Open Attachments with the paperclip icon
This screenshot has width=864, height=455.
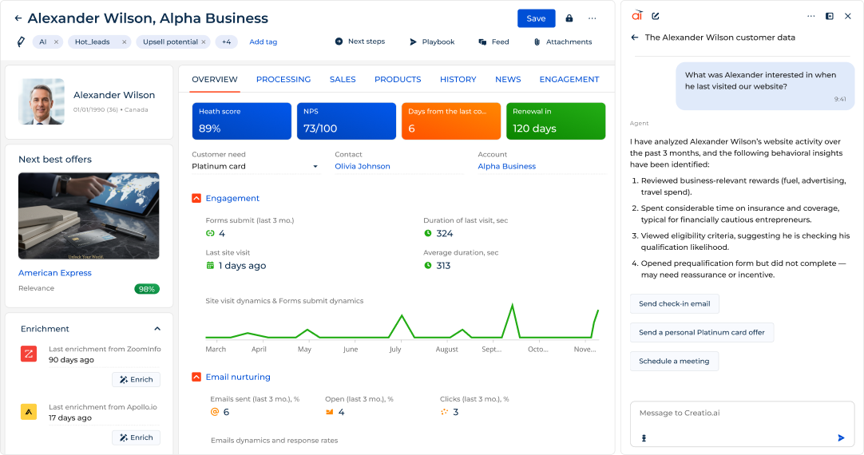(x=562, y=42)
